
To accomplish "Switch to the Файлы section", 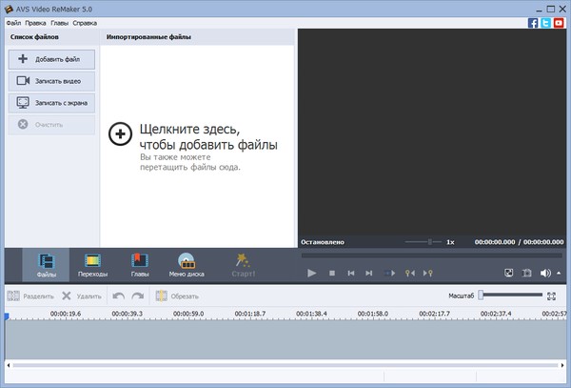I will tap(46, 264).
